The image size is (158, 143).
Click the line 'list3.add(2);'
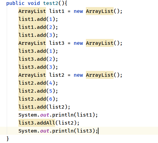pyautogui.click(x=38, y=59)
